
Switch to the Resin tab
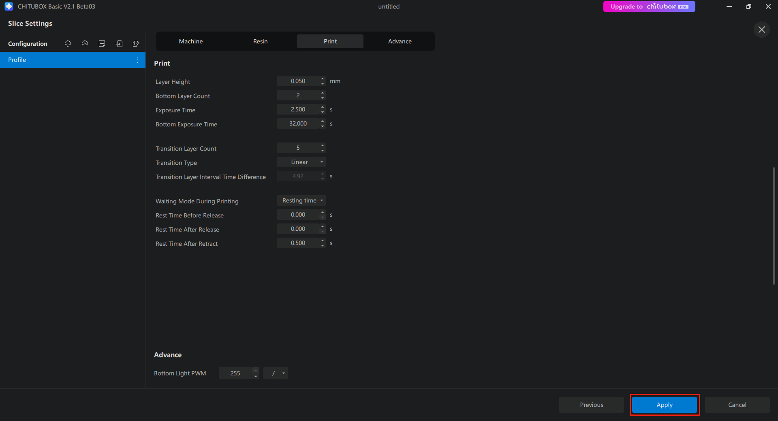[260, 41]
